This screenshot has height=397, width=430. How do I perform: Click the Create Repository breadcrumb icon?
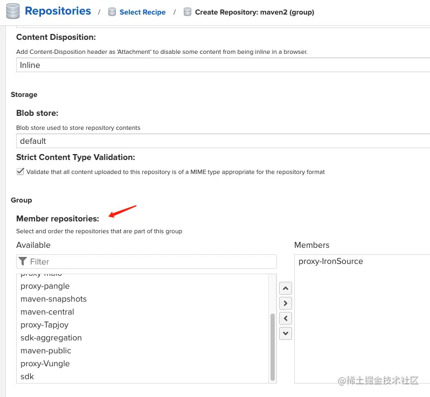click(188, 12)
